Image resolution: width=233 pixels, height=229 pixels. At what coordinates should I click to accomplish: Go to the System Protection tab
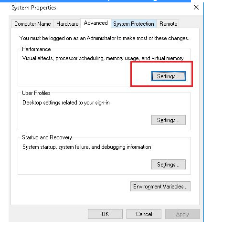point(134,24)
